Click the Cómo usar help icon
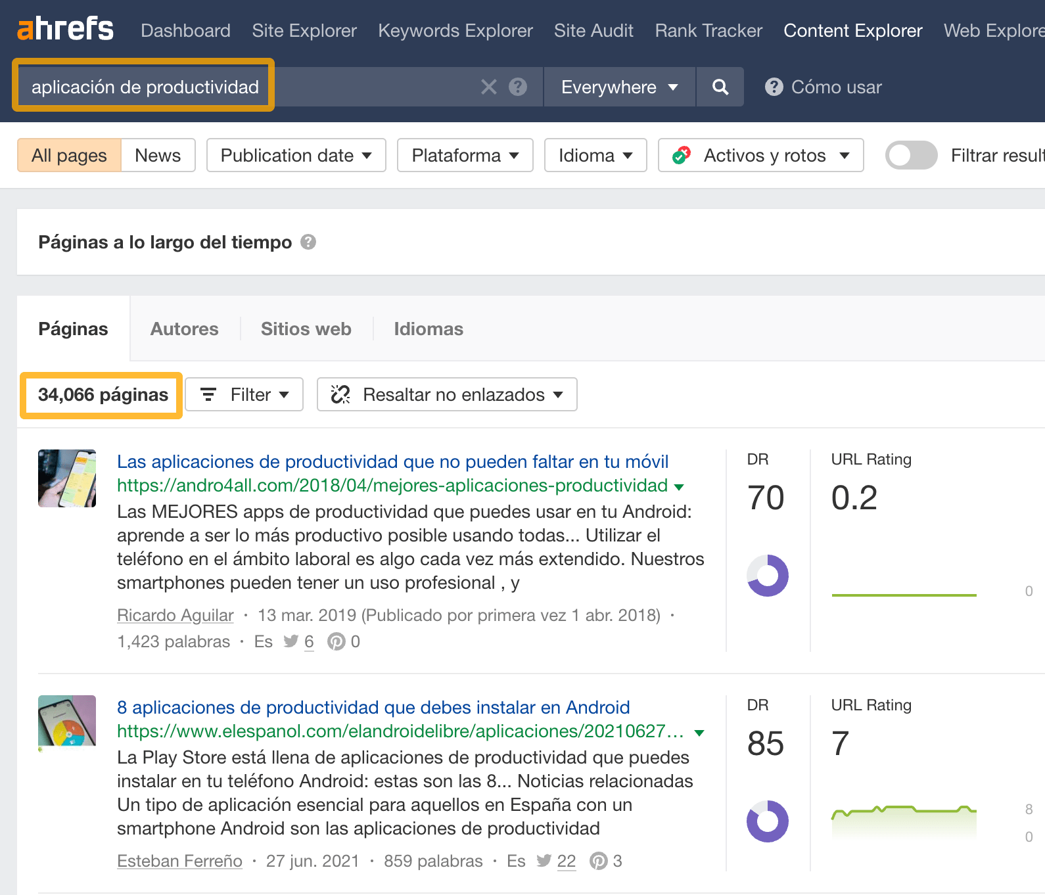Screen dimensions: 1045x895 tap(774, 87)
